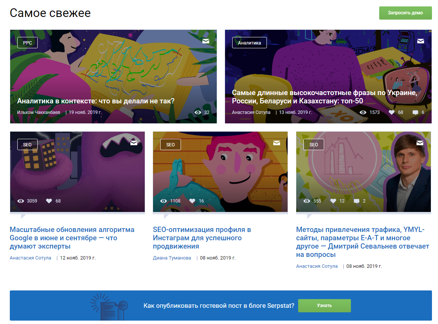Click envelope icon on Аналитика article card
The width and height of the screenshot is (438, 324).
pos(420,41)
